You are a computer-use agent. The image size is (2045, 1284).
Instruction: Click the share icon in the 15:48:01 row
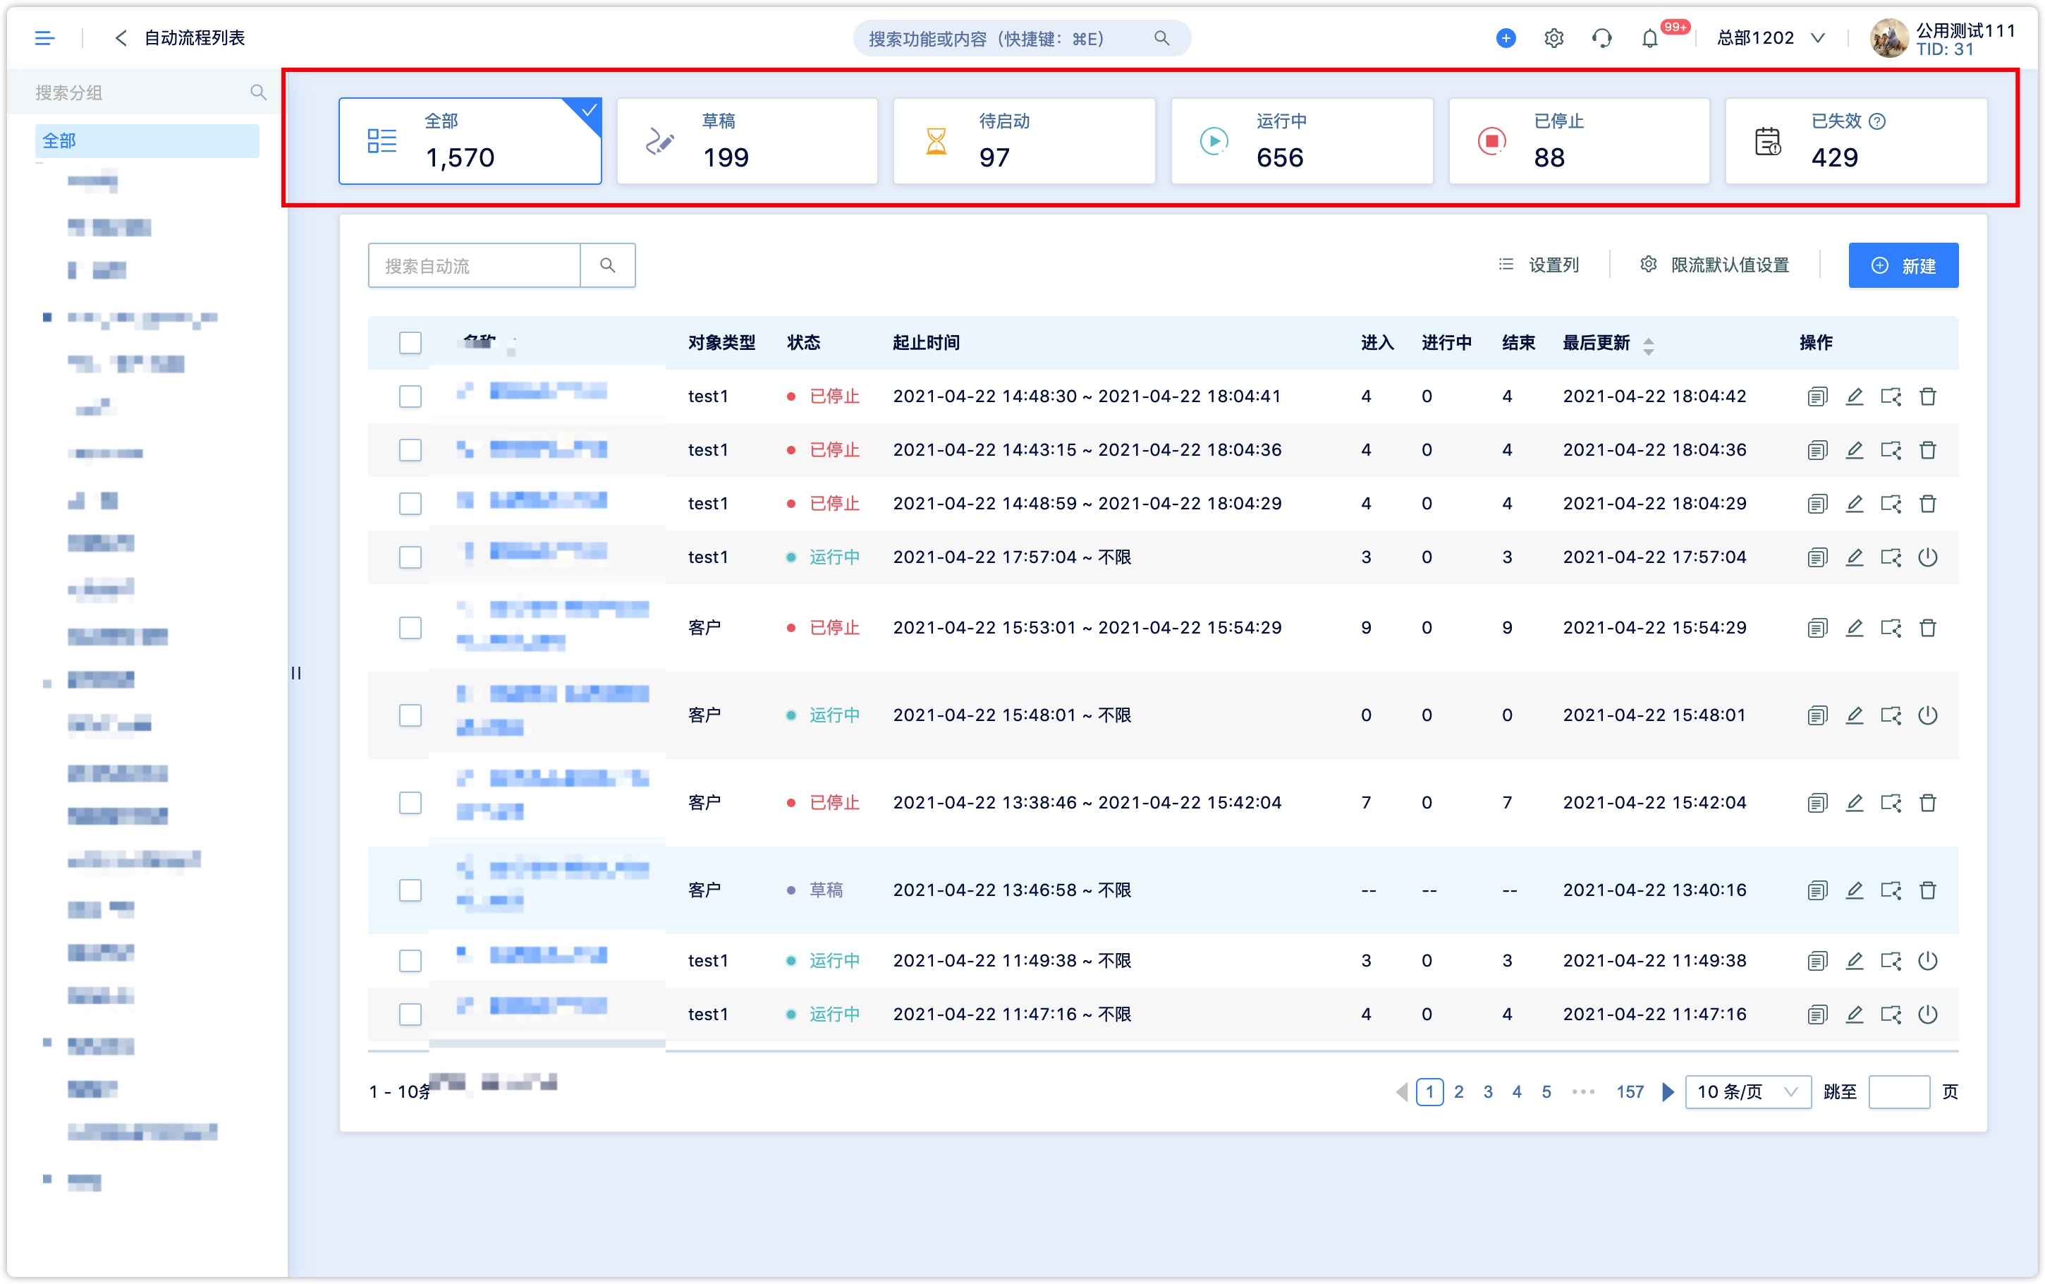1891,715
